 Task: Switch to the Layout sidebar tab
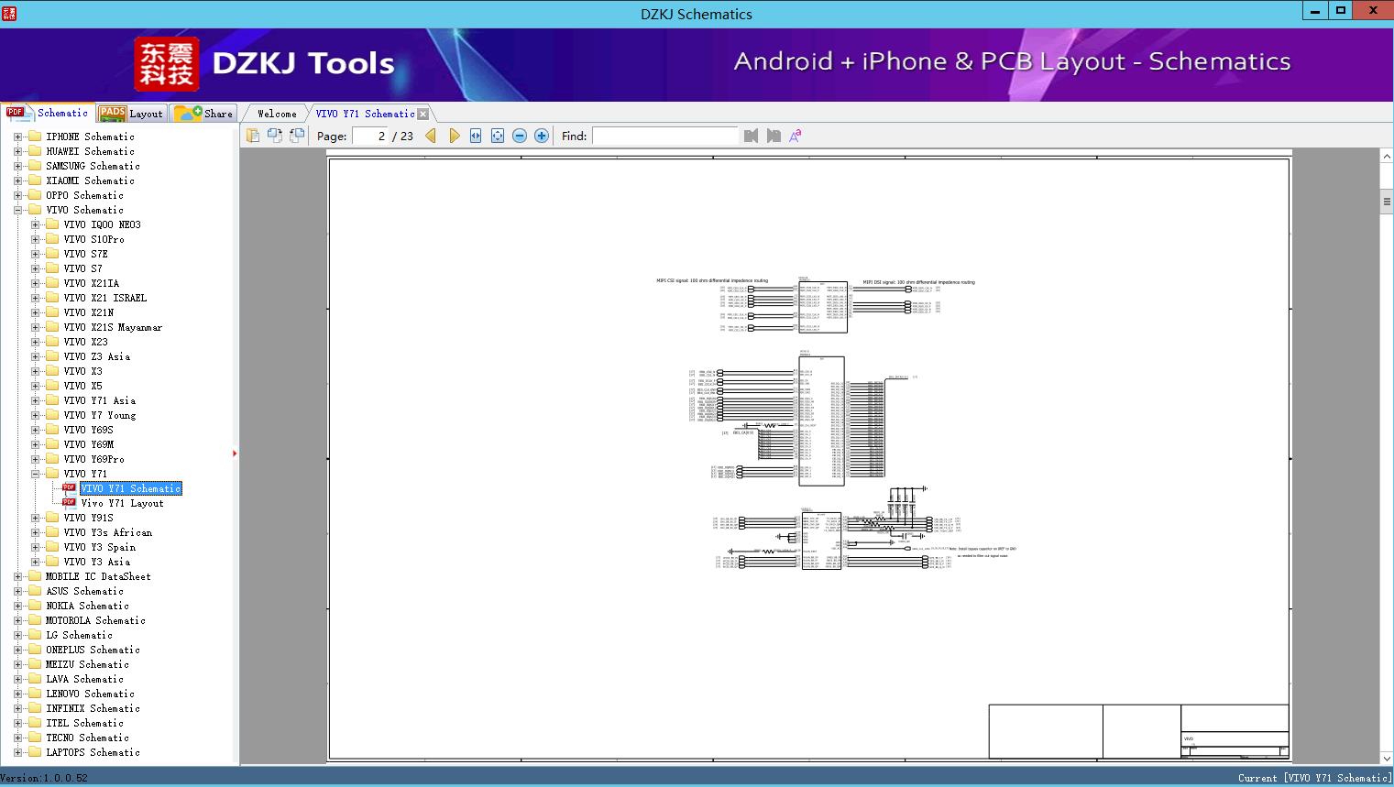click(x=131, y=114)
